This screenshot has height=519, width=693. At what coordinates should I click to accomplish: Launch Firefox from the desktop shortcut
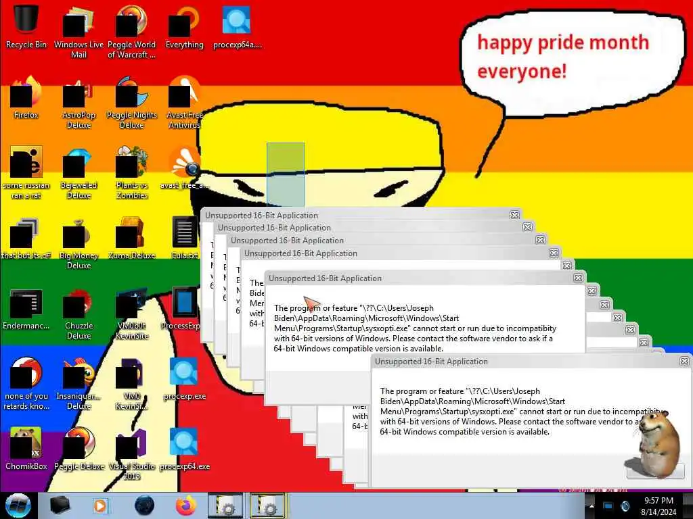[x=26, y=97]
